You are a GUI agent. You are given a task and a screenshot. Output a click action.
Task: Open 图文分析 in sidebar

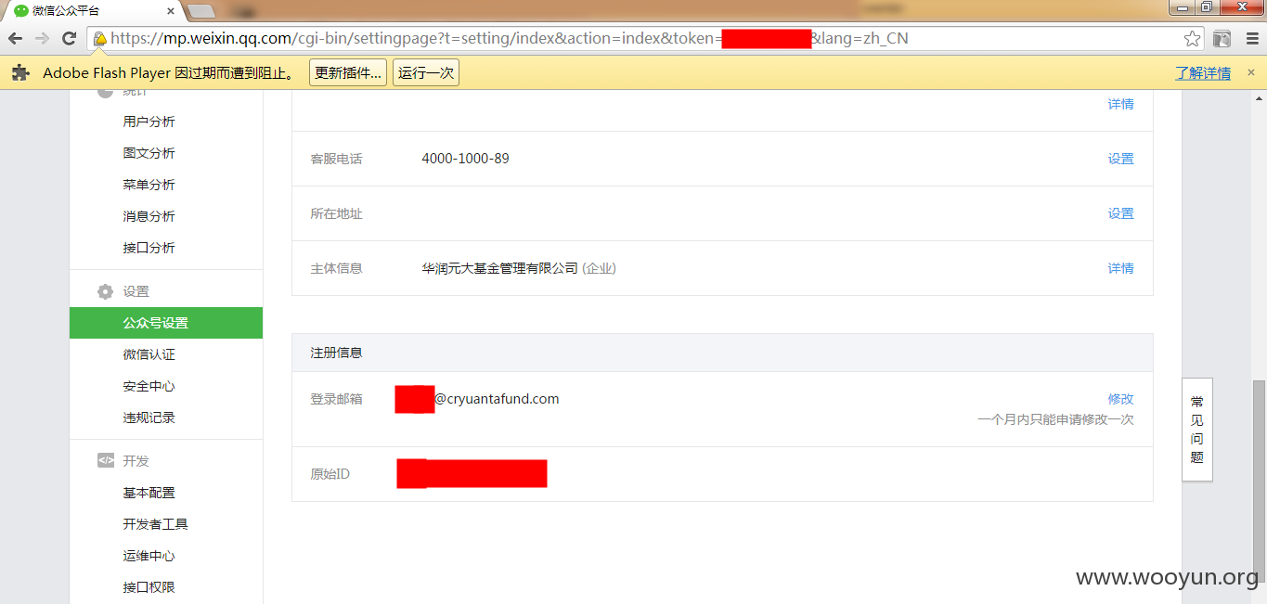pyautogui.click(x=149, y=153)
